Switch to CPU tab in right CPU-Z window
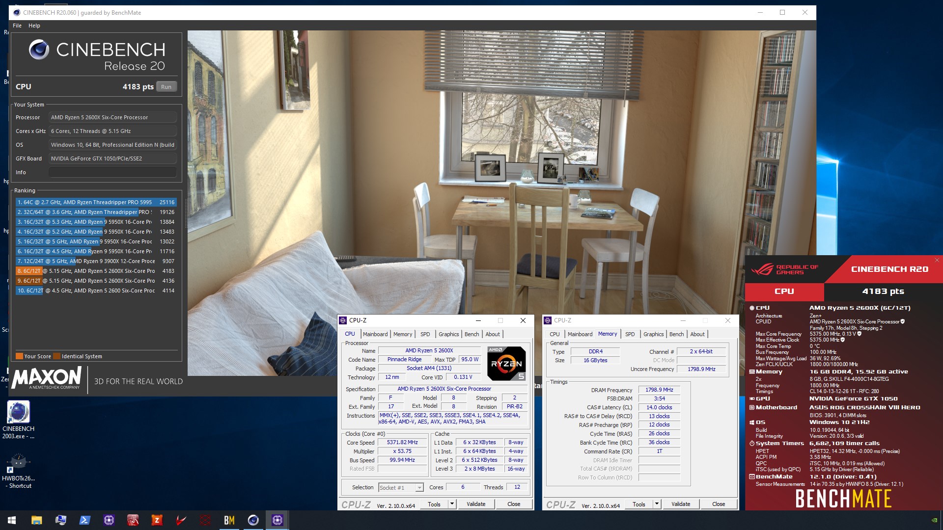The width and height of the screenshot is (943, 530). point(555,334)
